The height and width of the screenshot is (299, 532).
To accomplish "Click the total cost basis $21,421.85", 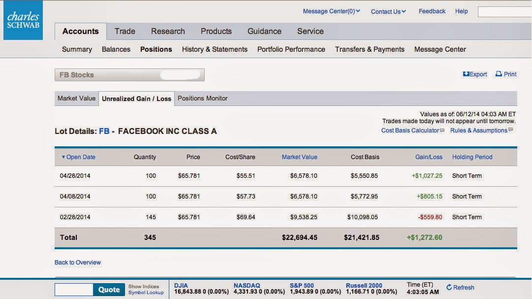I will click(x=362, y=237).
